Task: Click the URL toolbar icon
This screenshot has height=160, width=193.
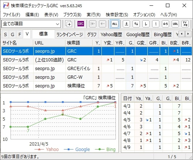Action: 175,24
